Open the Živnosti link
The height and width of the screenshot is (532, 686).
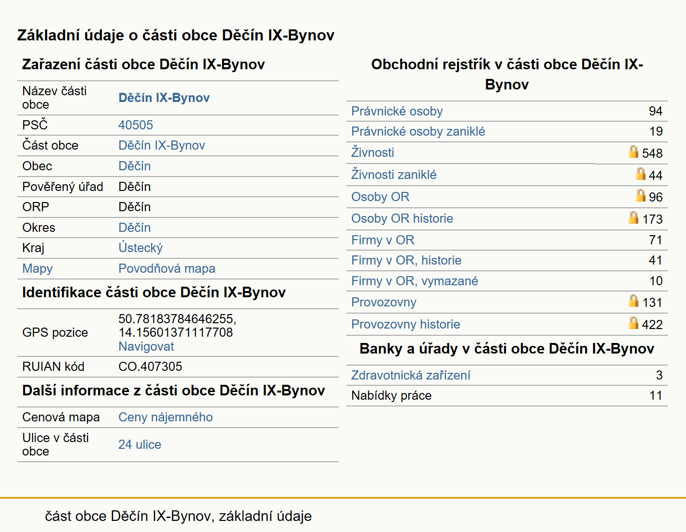[373, 152]
